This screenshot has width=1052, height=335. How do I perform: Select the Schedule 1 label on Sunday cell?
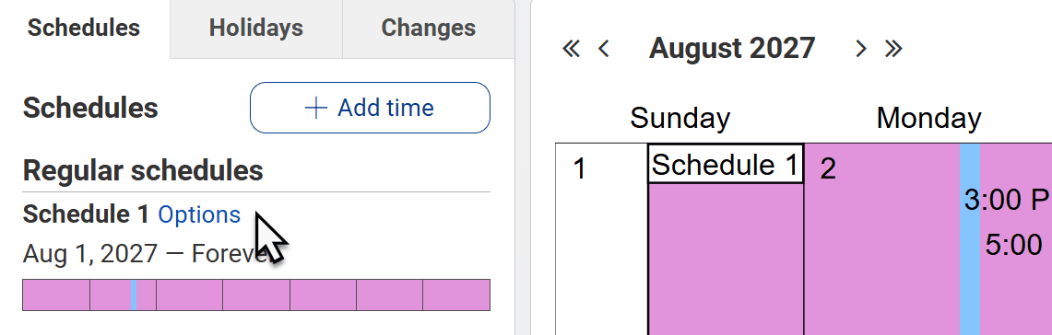[x=726, y=164]
